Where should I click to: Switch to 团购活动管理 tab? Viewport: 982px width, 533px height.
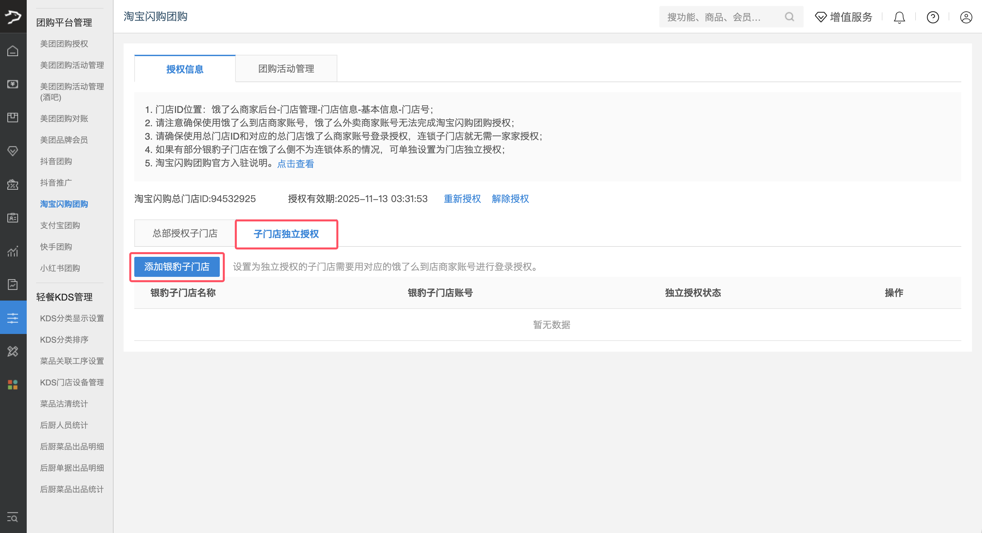tap(286, 68)
